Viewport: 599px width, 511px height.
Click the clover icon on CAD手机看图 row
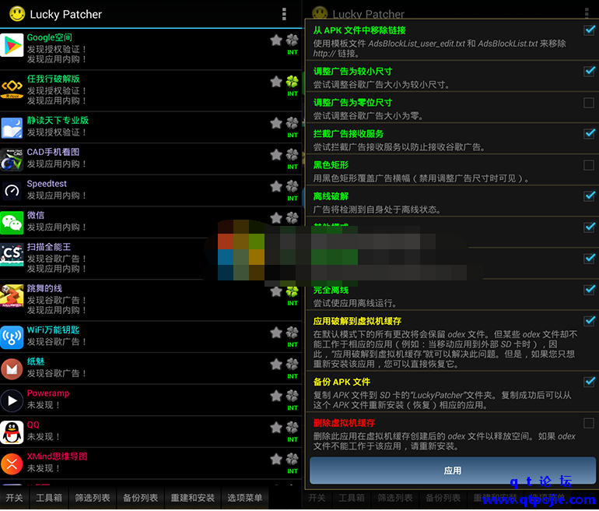pos(292,154)
